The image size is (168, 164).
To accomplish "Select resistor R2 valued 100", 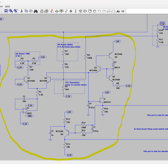I will 28,68.
